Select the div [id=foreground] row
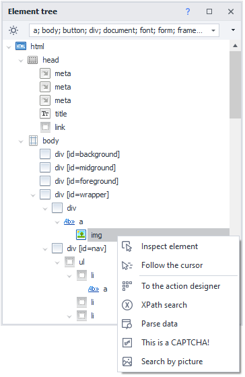 tap(86, 181)
